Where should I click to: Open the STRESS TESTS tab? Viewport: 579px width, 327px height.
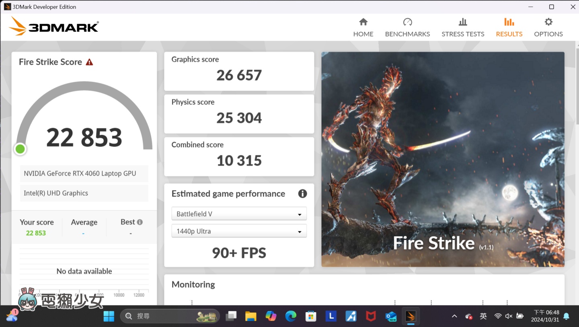463,28
